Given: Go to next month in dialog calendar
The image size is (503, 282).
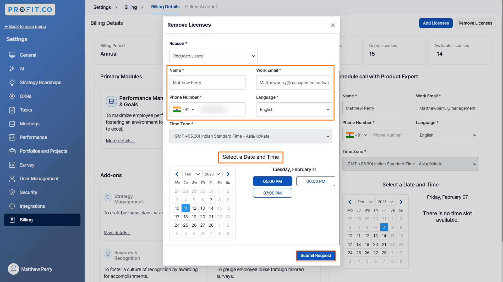Looking at the screenshot, I should [228, 174].
